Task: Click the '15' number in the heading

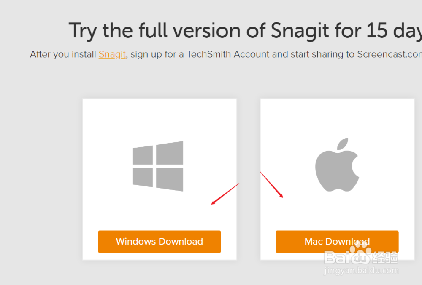Action: (x=377, y=30)
